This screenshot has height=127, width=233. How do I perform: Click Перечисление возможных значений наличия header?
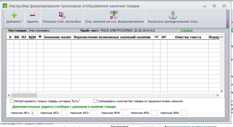(112, 37)
